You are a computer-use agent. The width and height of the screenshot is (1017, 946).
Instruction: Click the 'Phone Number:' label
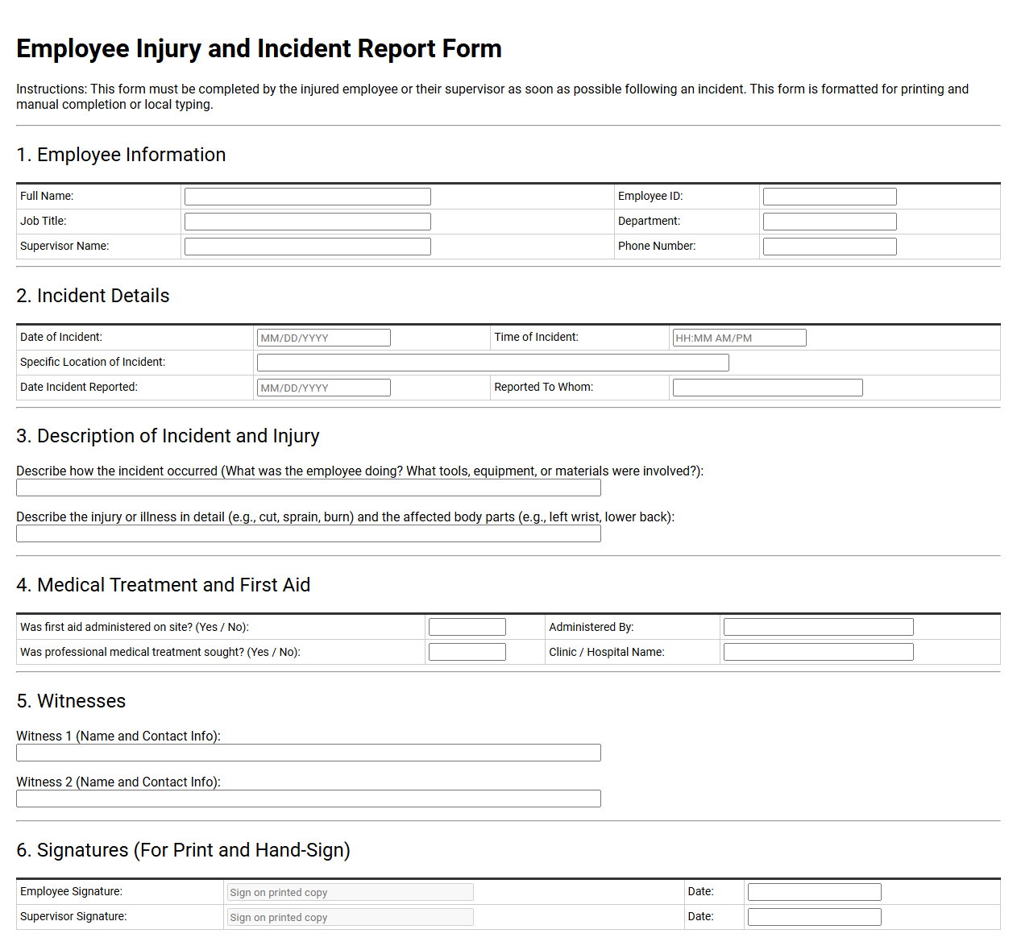[657, 246]
